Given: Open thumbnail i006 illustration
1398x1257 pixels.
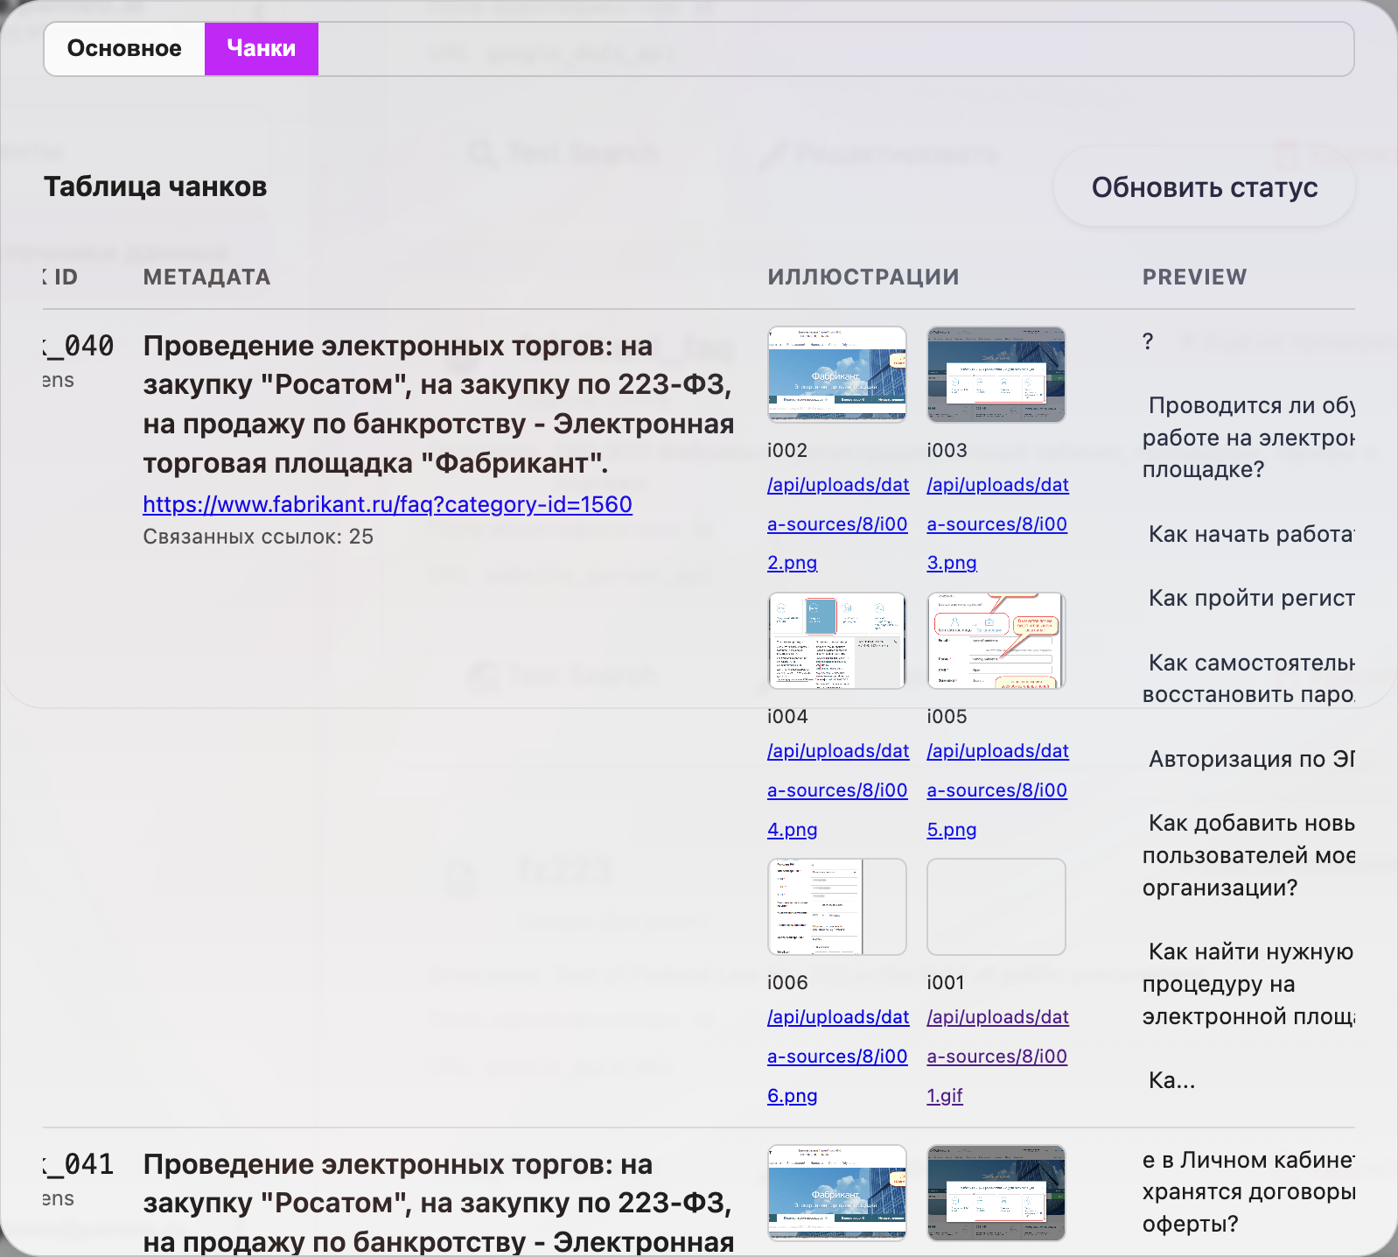Looking at the screenshot, I should 837,907.
